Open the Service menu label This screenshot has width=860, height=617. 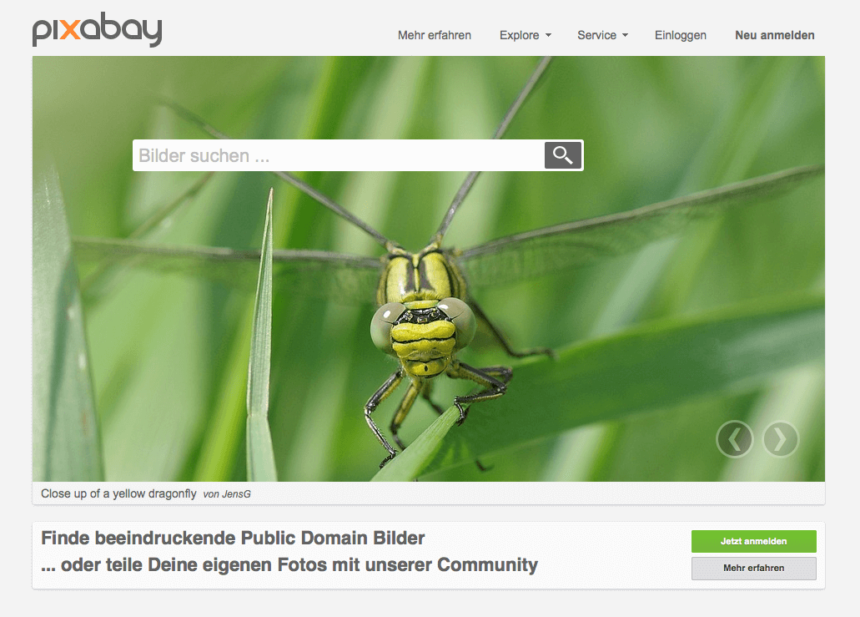pos(596,35)
